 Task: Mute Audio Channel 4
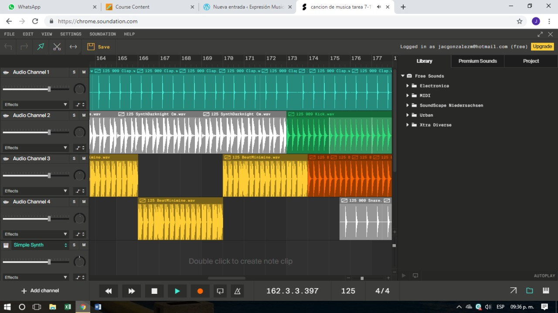(x=84, y=202)
